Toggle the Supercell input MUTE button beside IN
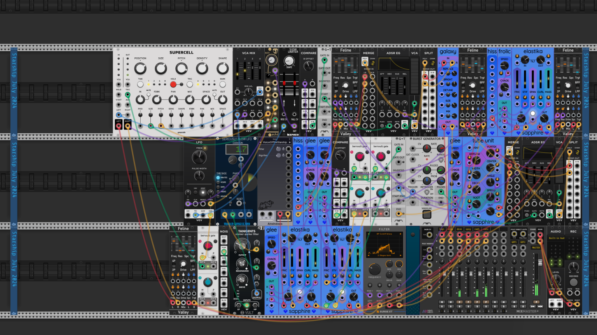The height and width of the screenshot is (335, 597). point(148,94)
